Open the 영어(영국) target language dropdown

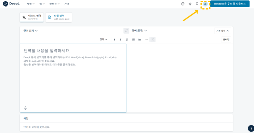click(x=139, y=31)
